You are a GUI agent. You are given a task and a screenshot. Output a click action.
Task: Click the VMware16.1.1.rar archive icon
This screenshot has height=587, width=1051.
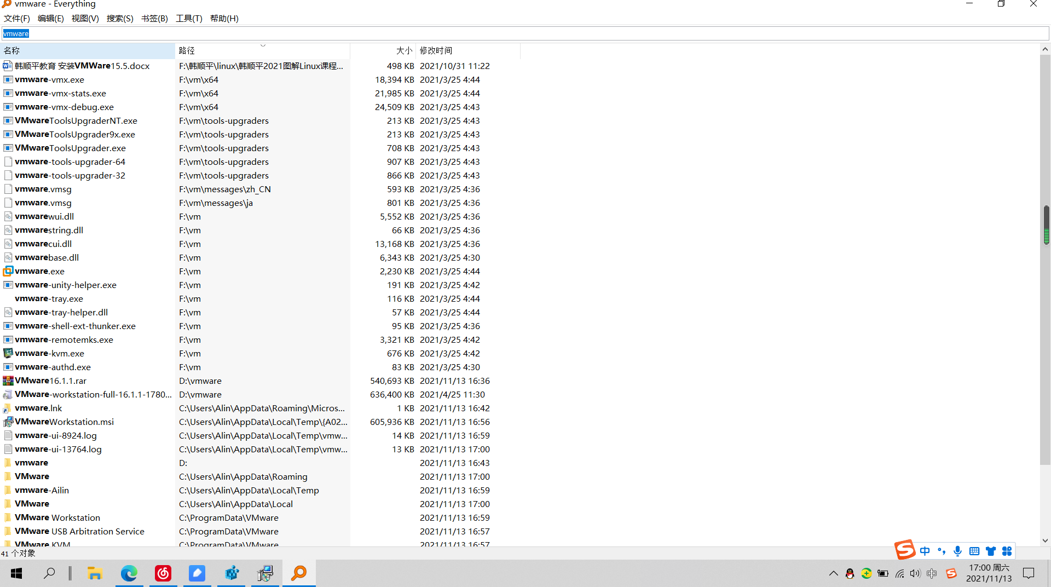click(8, 381)
